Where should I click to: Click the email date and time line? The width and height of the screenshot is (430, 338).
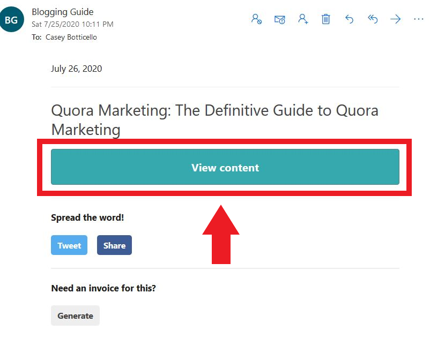tap(73, 25)
